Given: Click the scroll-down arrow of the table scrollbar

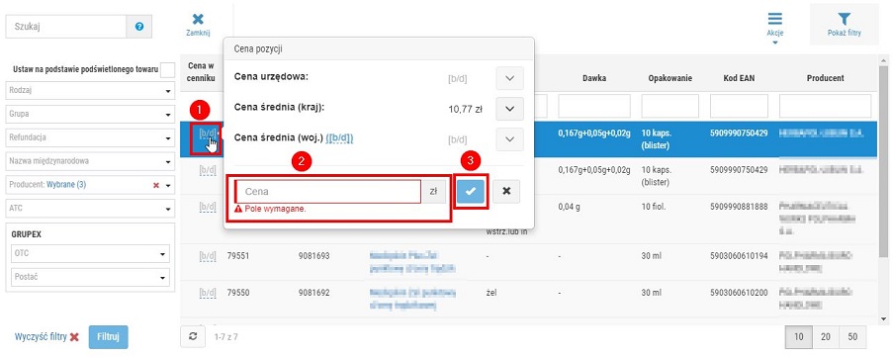Looking at the screenshot, I should 884,318.
